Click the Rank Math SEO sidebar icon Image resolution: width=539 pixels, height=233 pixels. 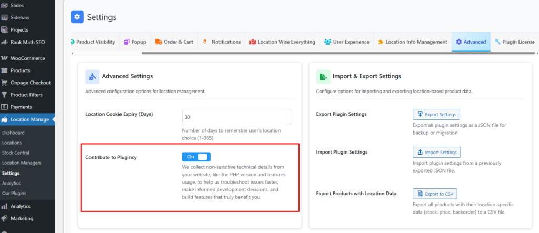(x=5, y=42)
